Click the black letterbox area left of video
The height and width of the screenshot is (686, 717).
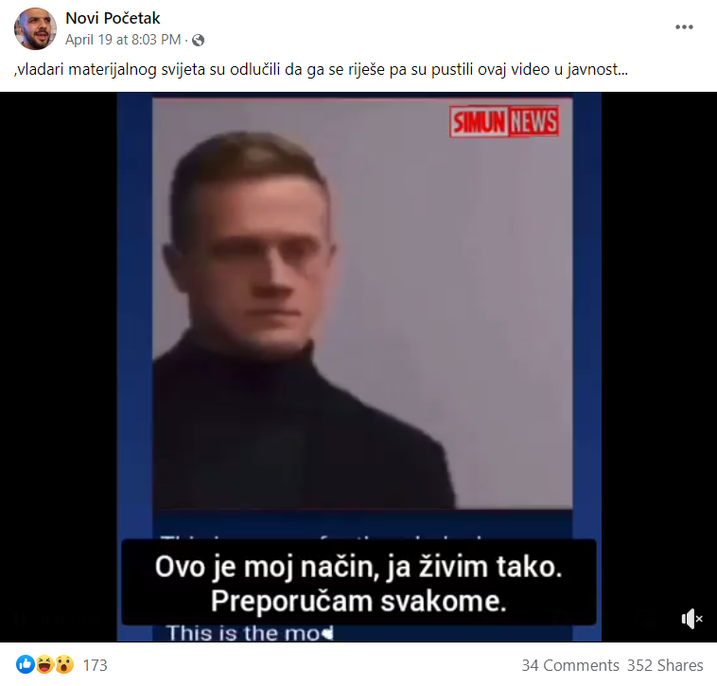coord(58,367)
